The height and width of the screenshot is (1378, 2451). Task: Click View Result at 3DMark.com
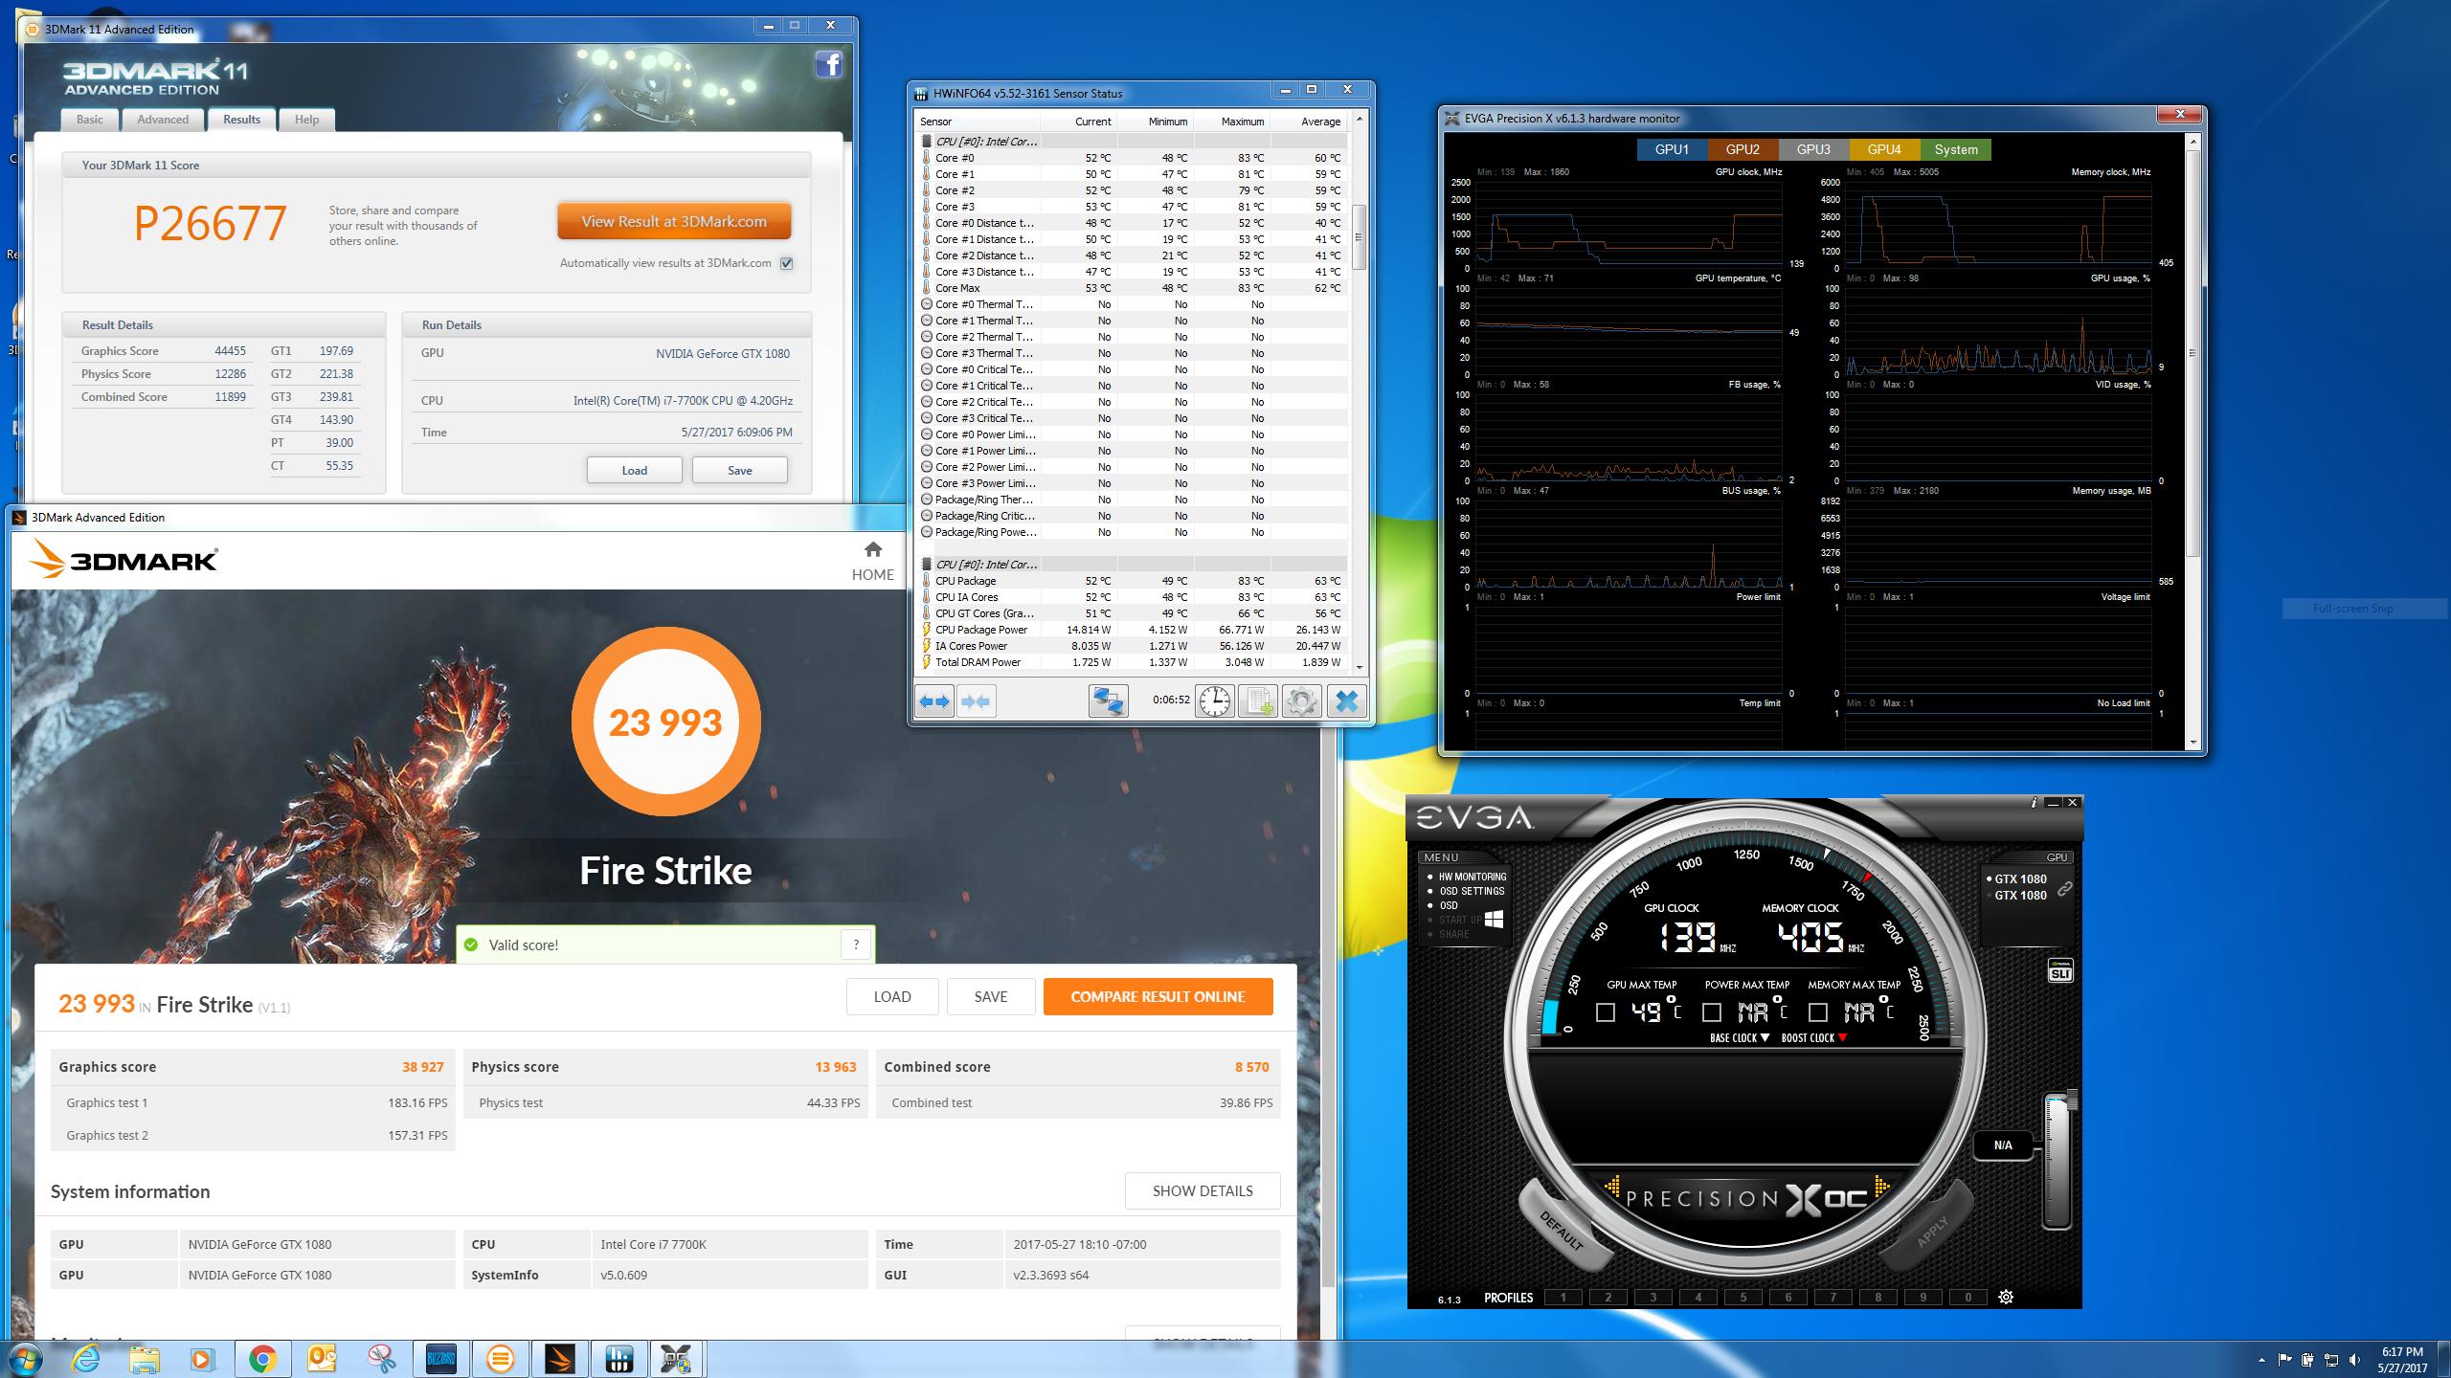click(674, 221)
